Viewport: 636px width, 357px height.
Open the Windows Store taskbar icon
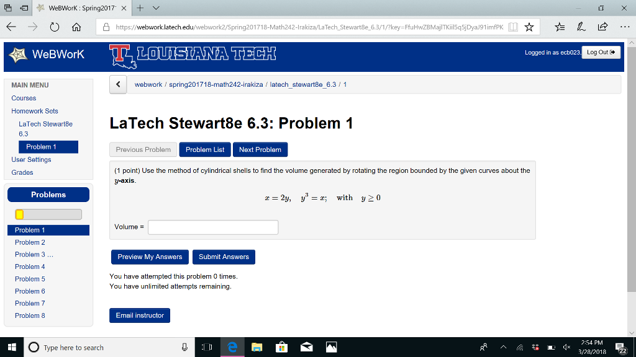coord(281,347)
